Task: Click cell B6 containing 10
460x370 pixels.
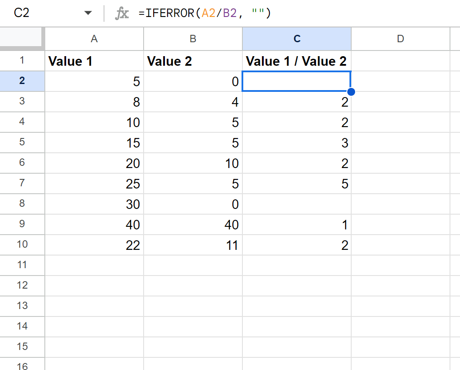Action: (193, 163)
